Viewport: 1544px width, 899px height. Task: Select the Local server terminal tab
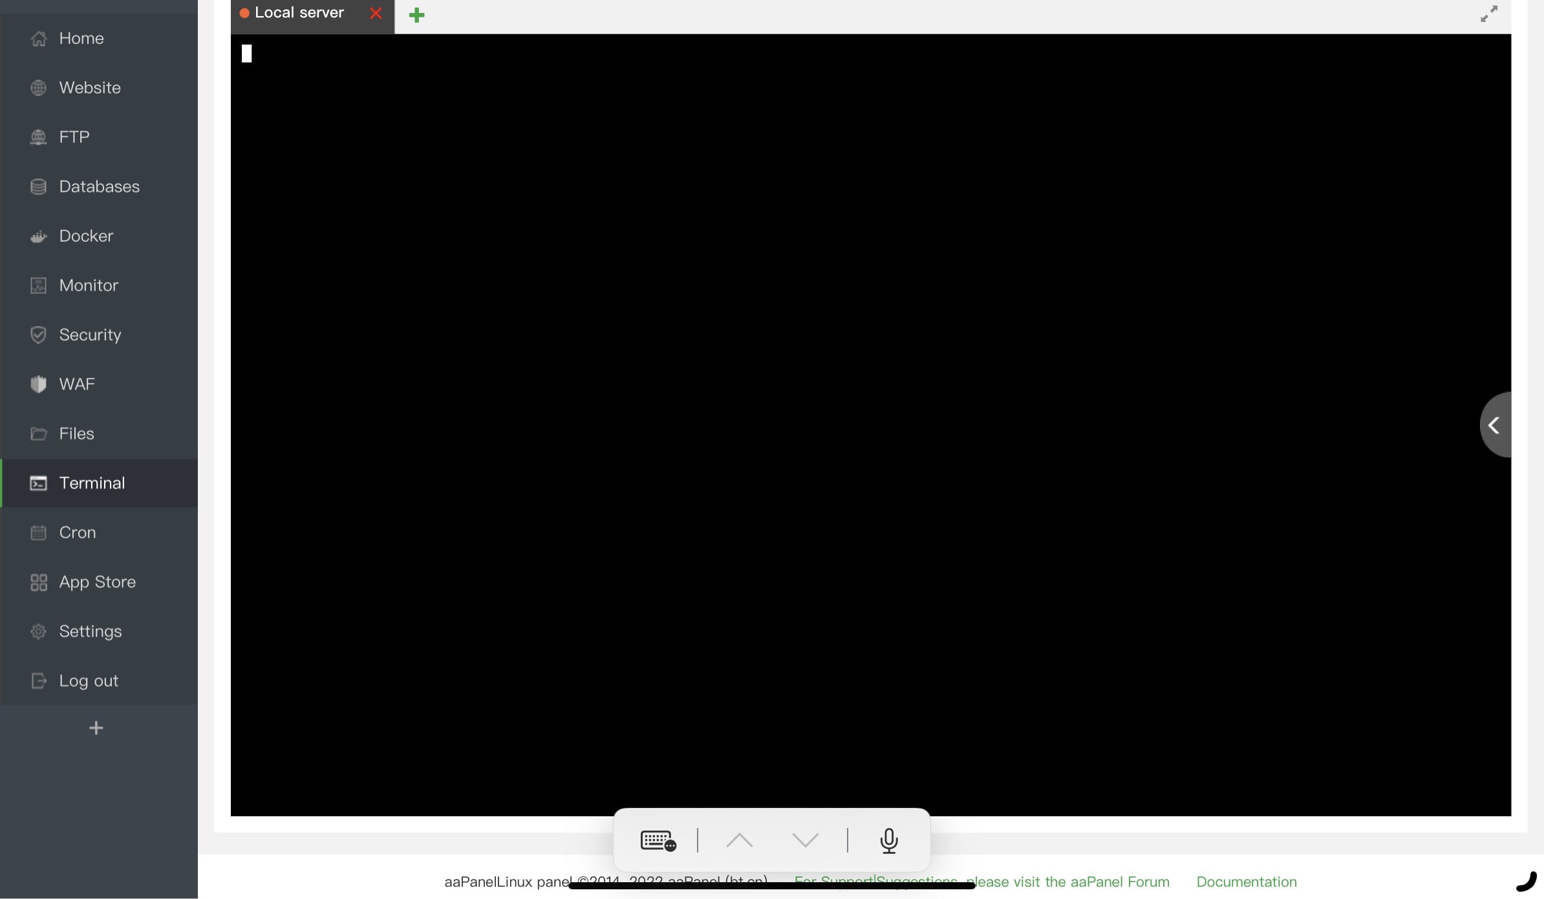click(299, 13)
